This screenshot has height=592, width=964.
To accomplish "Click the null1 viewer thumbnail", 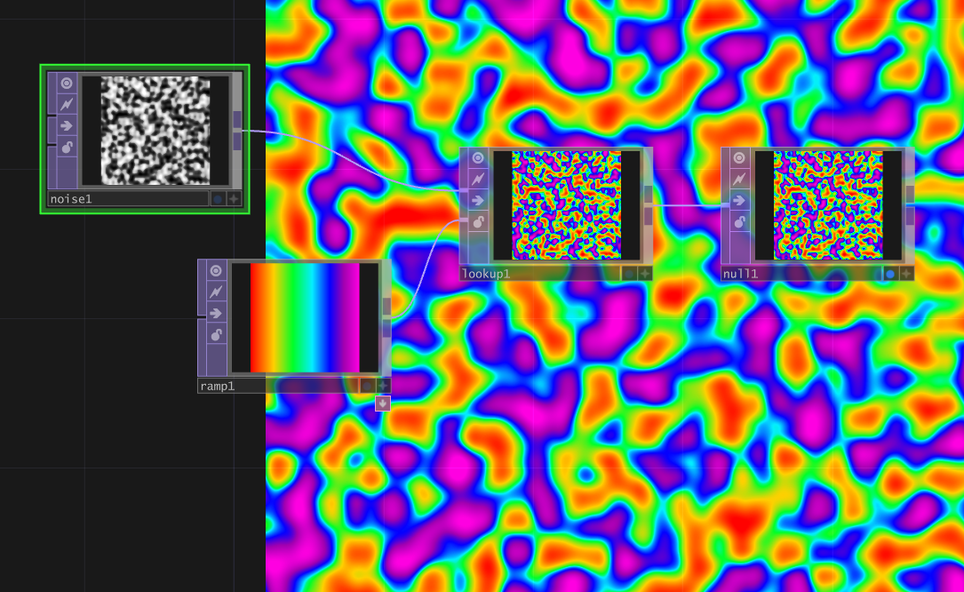I will click(828, 205).
